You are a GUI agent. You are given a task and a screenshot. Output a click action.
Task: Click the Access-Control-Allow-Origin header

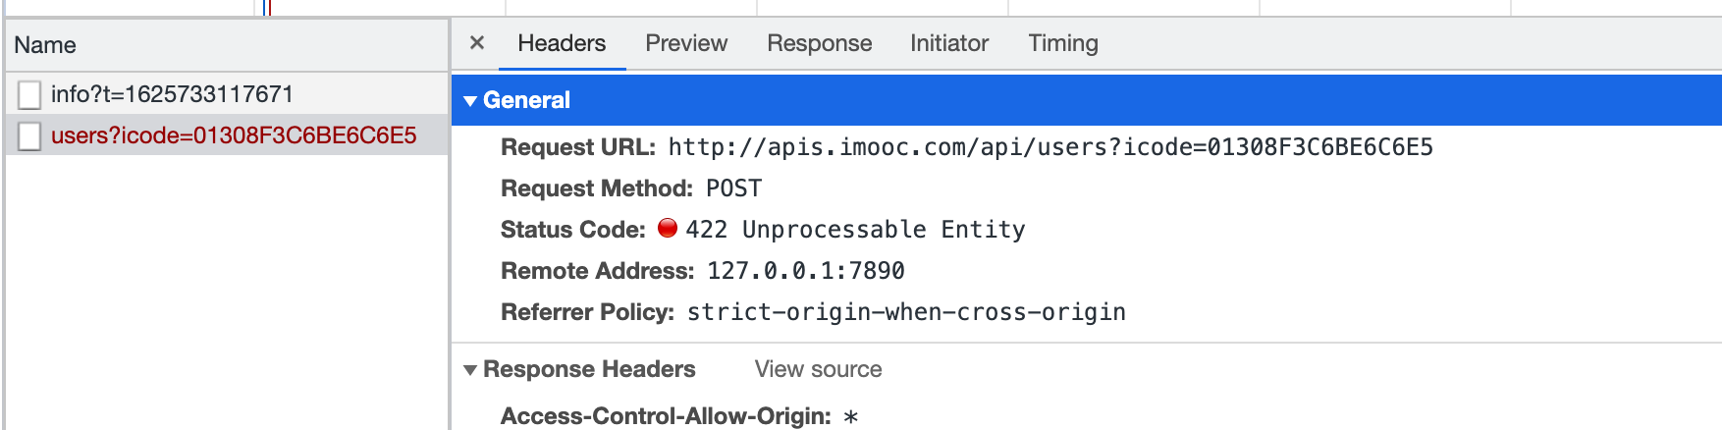[x=665, y=416]
